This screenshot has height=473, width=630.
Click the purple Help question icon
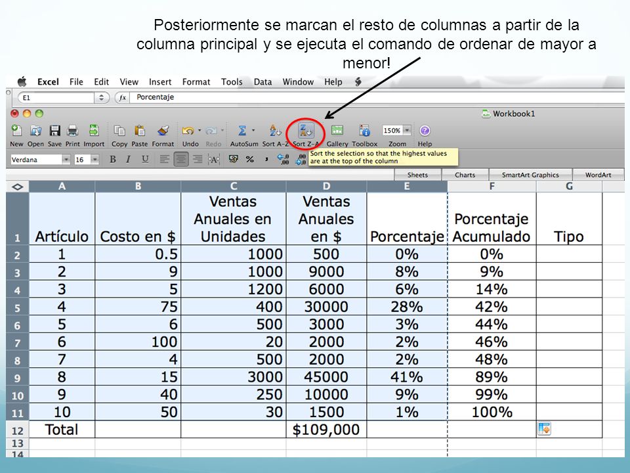[x=425, y=130]
